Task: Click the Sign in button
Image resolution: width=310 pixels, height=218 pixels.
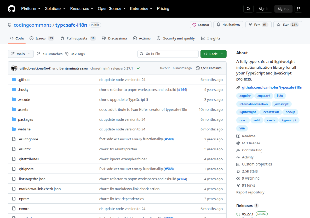Action: pos(264,9)
